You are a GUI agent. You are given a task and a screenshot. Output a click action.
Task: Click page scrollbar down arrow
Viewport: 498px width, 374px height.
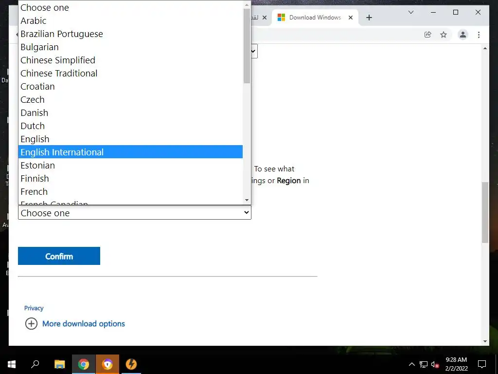click(485, 341)
